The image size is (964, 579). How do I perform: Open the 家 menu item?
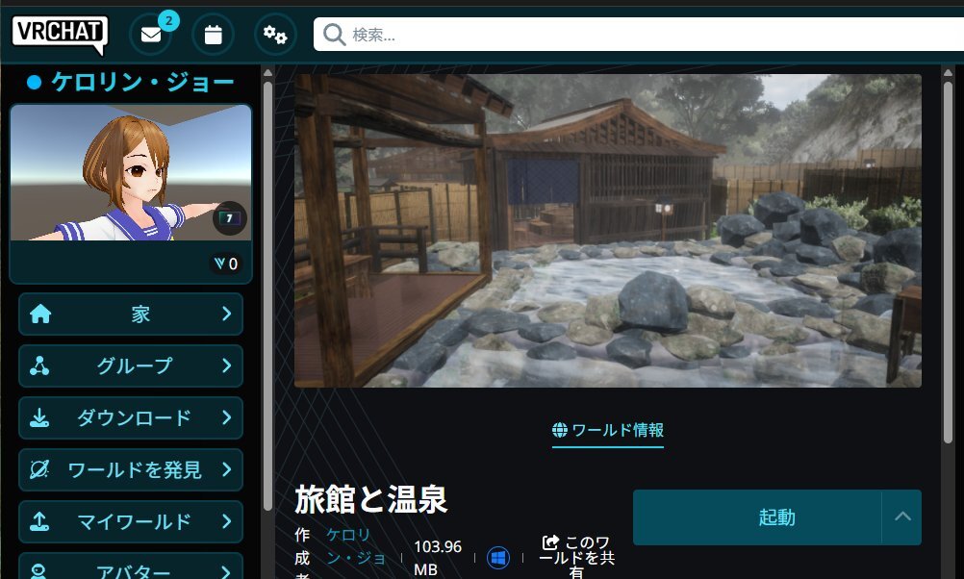[x=130, y=315]
